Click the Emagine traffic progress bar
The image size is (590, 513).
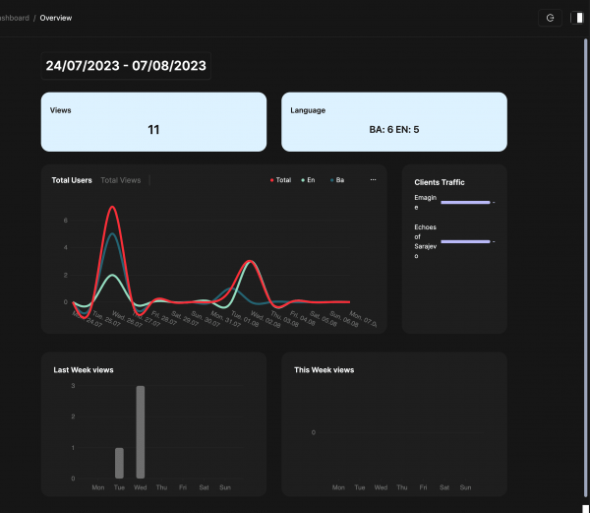tap(465, 202)
